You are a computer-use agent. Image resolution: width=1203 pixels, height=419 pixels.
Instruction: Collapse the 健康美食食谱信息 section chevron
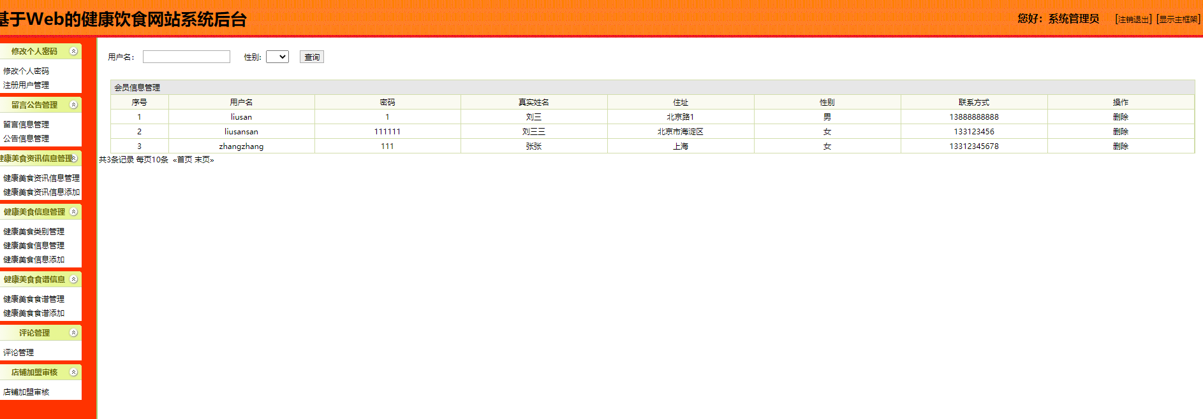click(73, 279)
